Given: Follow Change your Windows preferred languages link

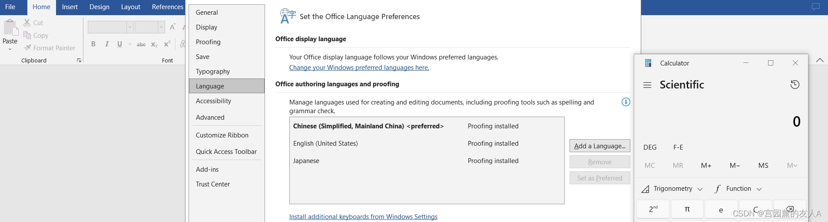Looking at the screenshot, I should pyautogui.click(x=359, y=68).
